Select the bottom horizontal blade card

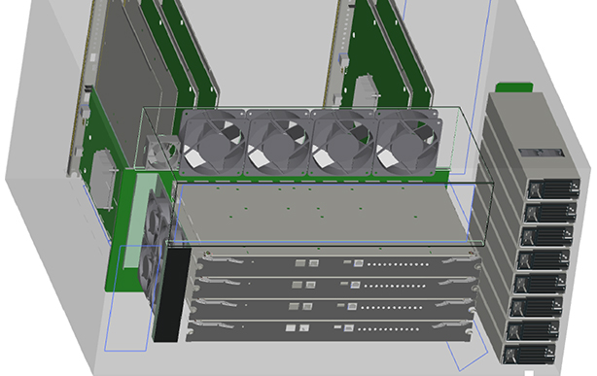click(x=330, y=329)
